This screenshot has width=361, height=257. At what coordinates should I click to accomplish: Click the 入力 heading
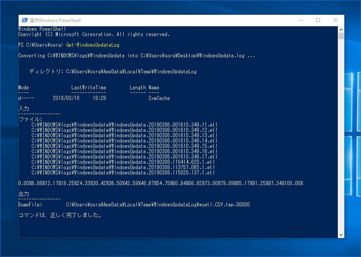[x=24, y=109]
